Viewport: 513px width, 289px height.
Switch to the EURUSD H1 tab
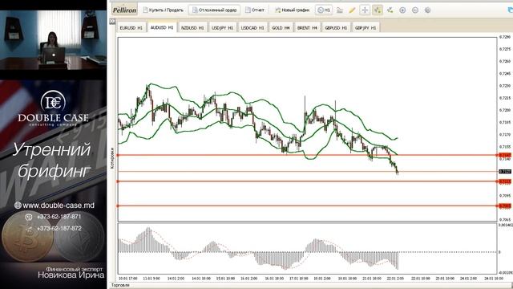coord(131,28)
